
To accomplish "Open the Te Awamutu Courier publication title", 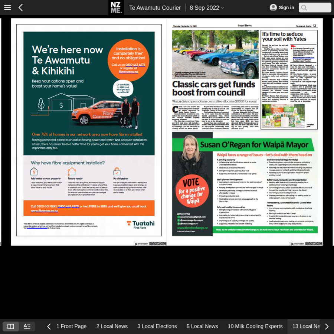I will pos(155,8).
